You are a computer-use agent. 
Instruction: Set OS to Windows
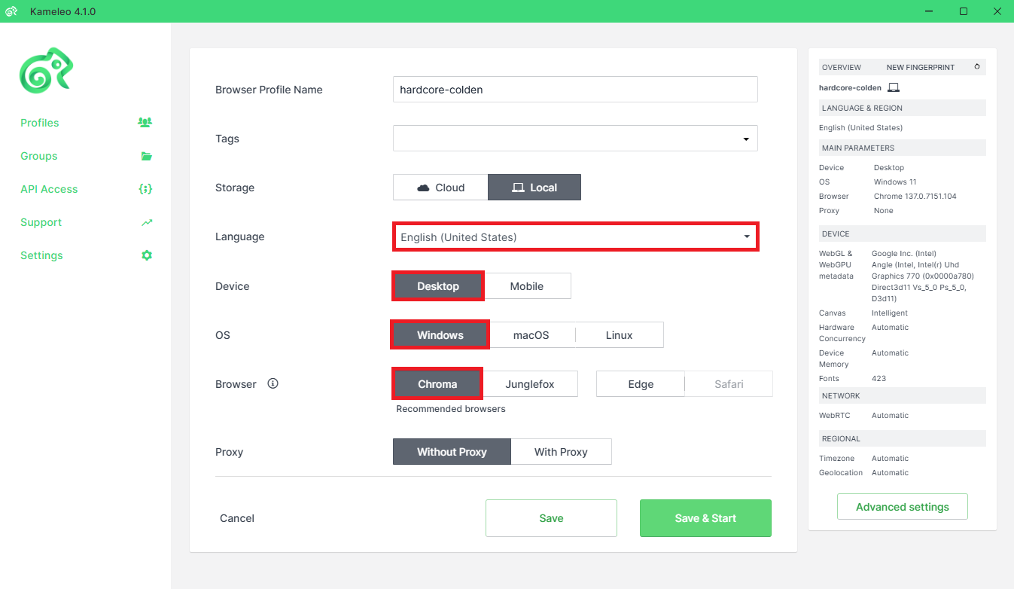tap(440, 335)
